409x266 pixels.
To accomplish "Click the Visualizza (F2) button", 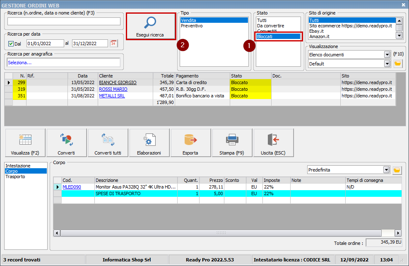I will (x=25, y=143).
